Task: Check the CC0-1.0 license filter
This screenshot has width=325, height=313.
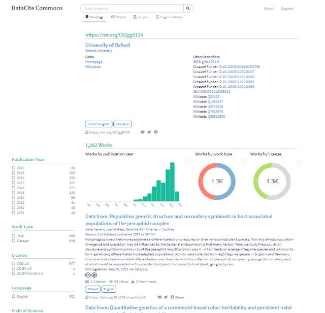Action: pyautogui.click(x=14, y=263)
